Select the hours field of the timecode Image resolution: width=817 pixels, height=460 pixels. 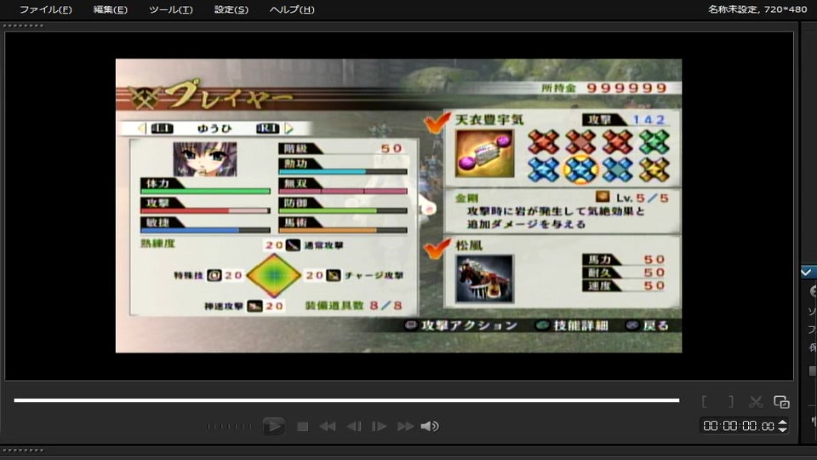710,426
